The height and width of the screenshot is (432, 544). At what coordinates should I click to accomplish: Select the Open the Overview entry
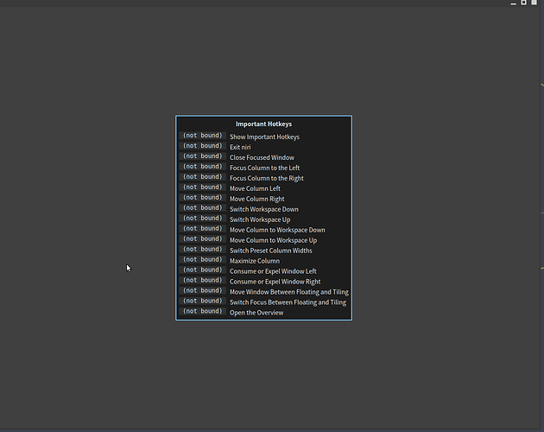pyautogui.click(x=256, y=313)
